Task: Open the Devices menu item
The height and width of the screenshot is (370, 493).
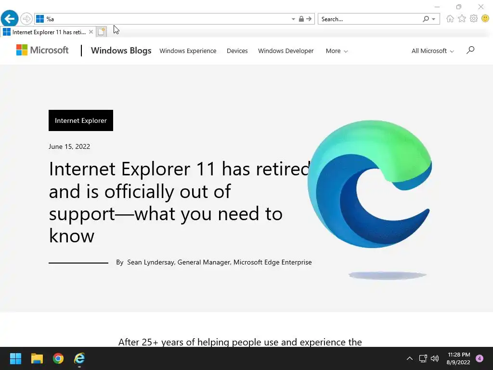Action: coord(237,51)
